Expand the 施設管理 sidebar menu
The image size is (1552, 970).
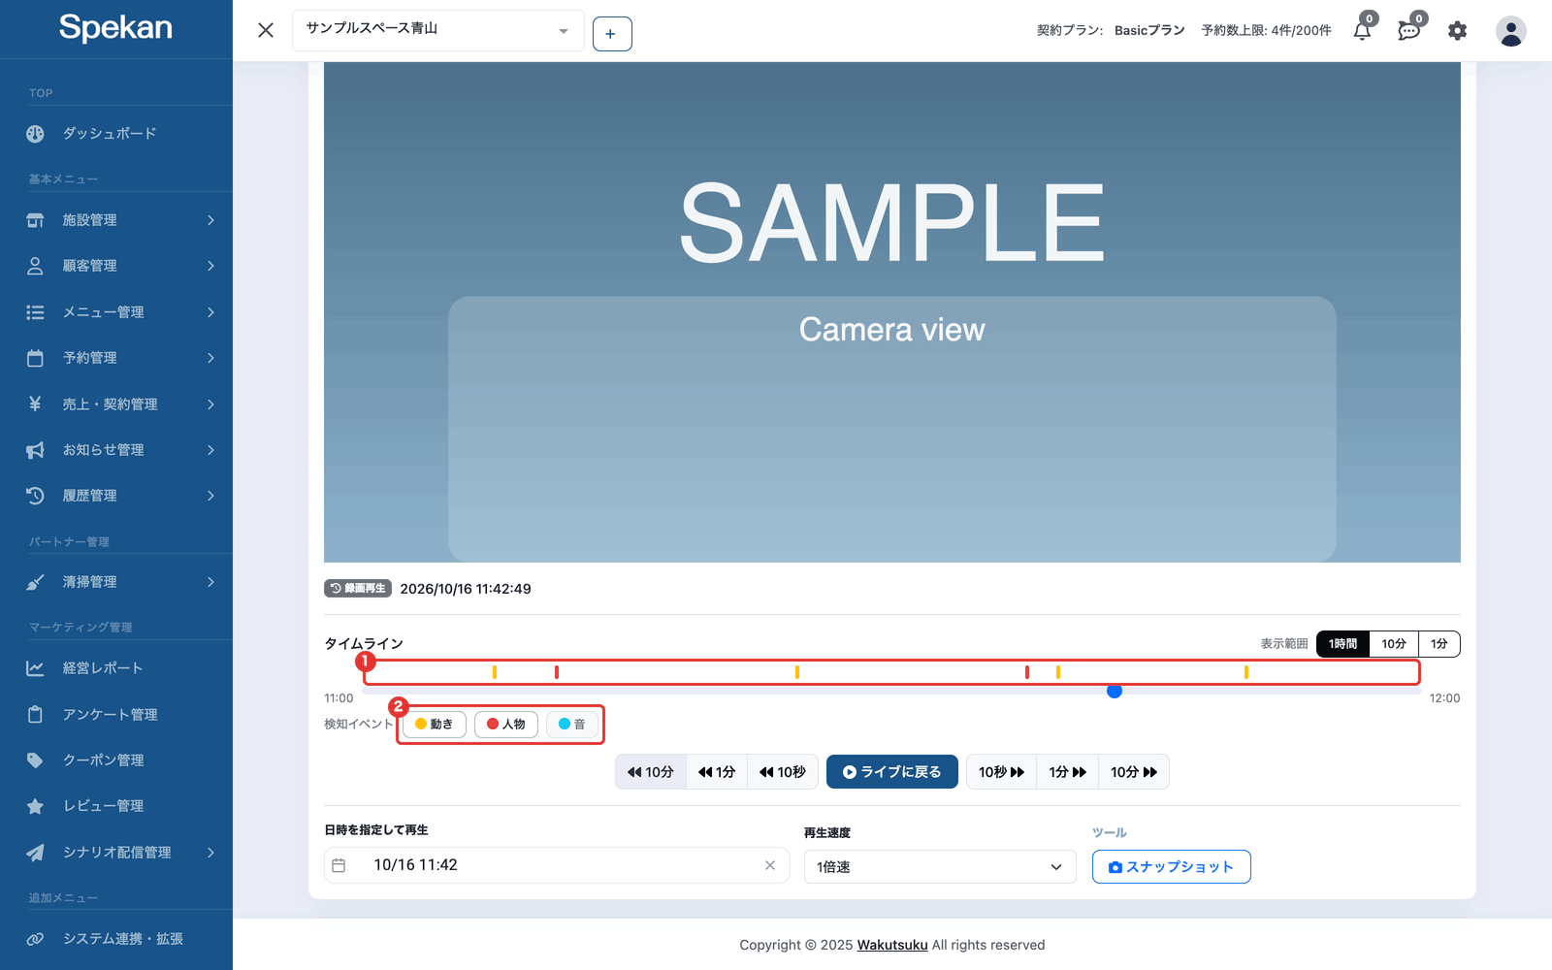coord(116,220)
